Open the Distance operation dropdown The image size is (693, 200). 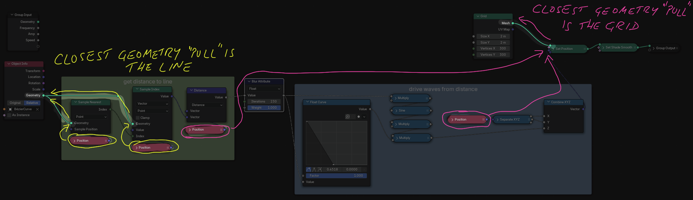[207, 105]
